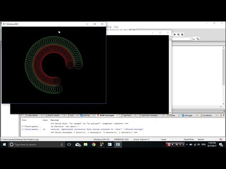The height and width of the screenshot is (169, 226).
Task: Close the Search results tab
Action: click(x=64, y=115)
